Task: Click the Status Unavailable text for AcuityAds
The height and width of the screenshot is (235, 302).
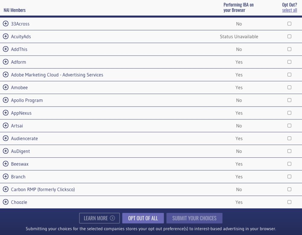Action: [x=239, y=37]
